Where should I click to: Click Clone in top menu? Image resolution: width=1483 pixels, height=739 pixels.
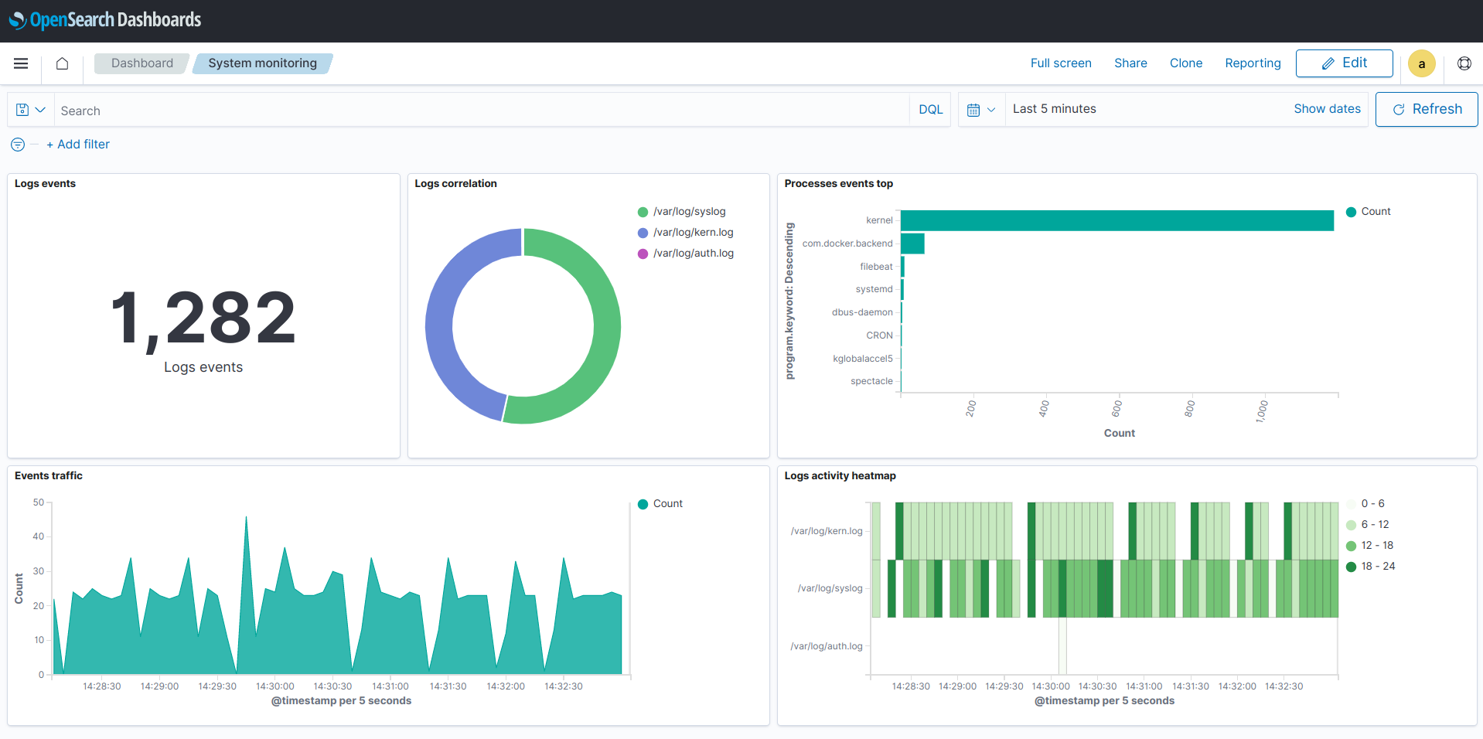tap(1185, 63)
